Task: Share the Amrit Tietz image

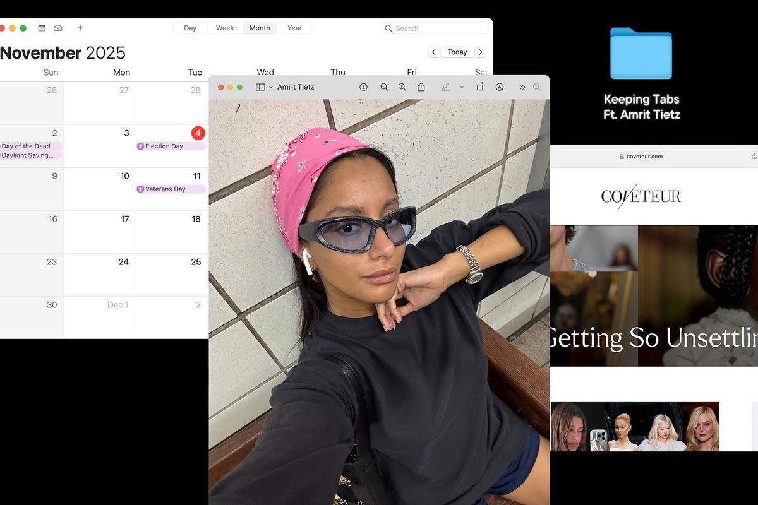Action: [x=422, y=86]
